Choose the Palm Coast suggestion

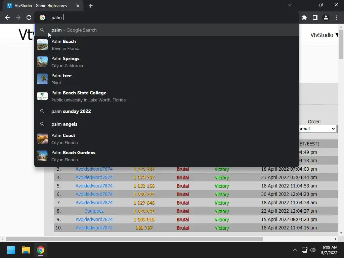coord(167,139)
